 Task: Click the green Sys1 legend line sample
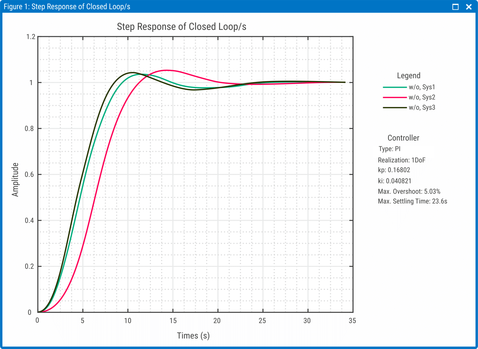394,87
